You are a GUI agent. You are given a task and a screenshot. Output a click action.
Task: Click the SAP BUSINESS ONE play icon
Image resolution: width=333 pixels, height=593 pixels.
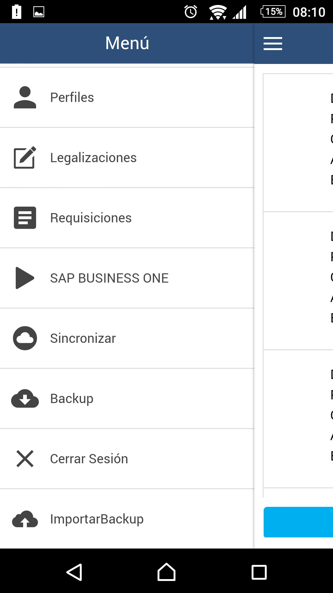(x=25, y=278)
